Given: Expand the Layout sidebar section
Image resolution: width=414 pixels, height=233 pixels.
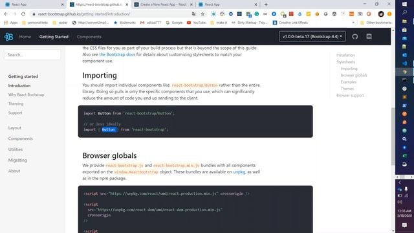Looking at the screenshot, I should (x=14, y=128).
